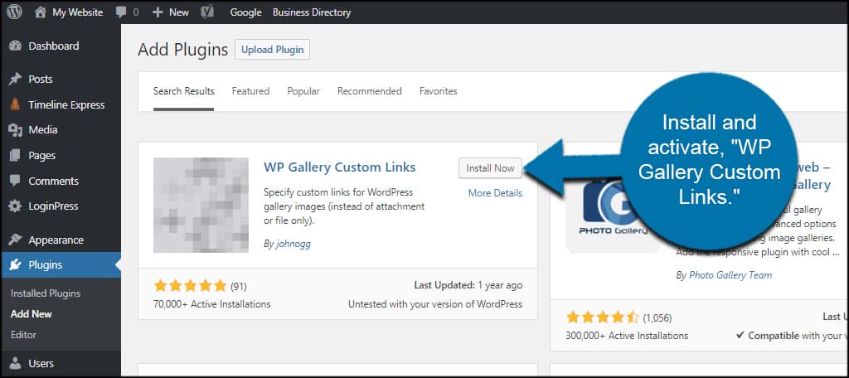The width and height of the screenshot is (849, 378).
Task: Click the Timeline Express icon
Action: tap(15, 104)
